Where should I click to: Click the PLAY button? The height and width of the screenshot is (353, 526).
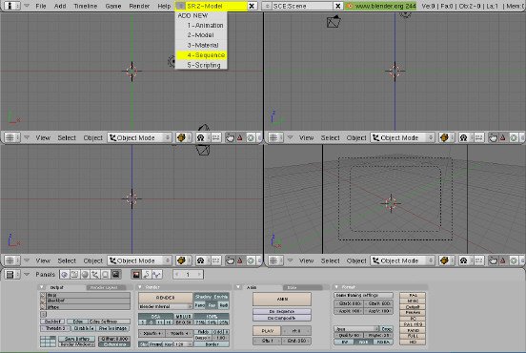(268, 331)
